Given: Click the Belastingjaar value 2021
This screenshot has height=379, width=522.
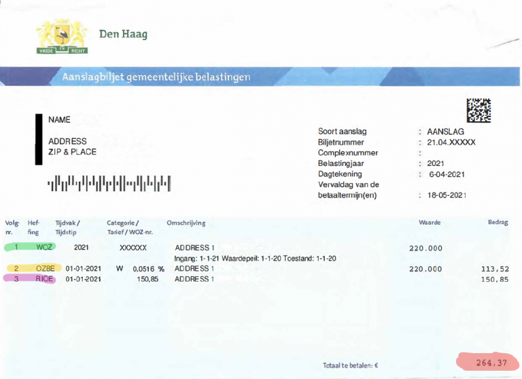Looking at the screenshot, I should (x=436, y=163).
